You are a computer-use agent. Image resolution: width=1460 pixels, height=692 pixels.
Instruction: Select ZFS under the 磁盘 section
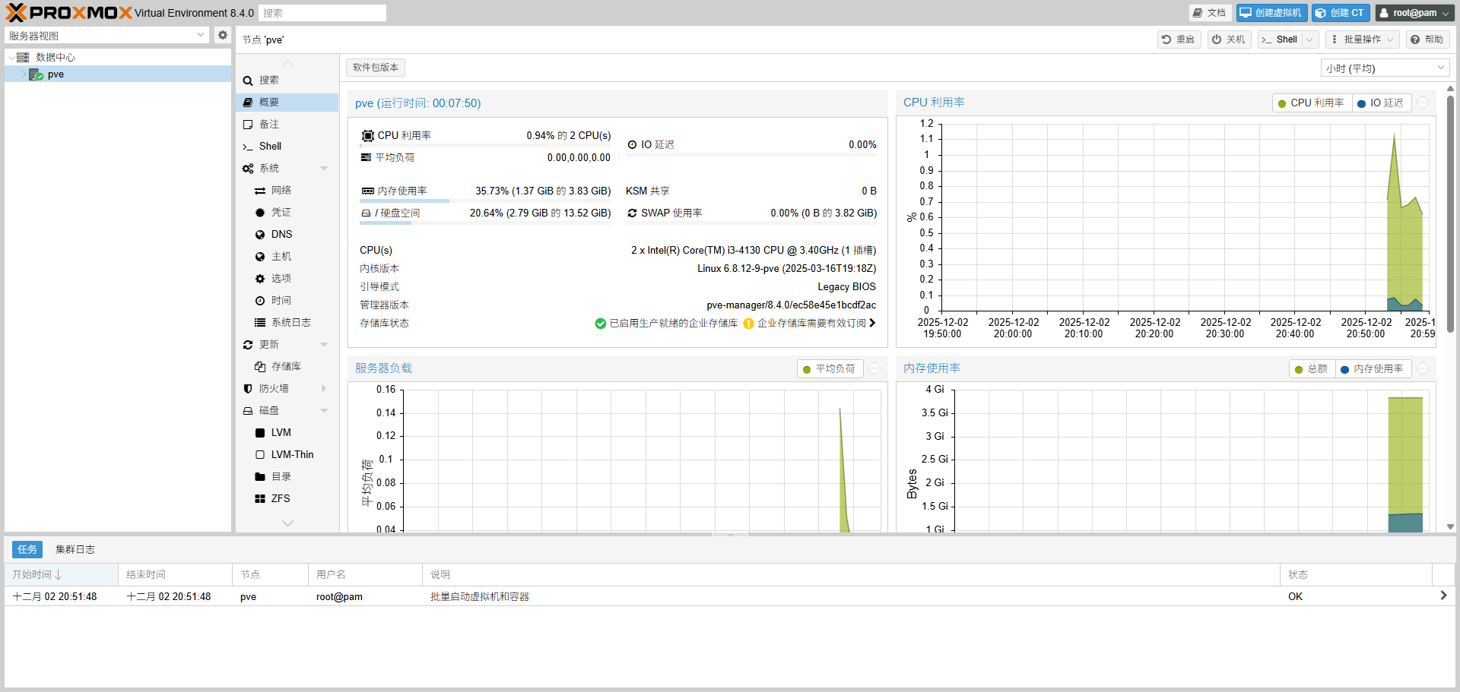click(x=281, y=498)
